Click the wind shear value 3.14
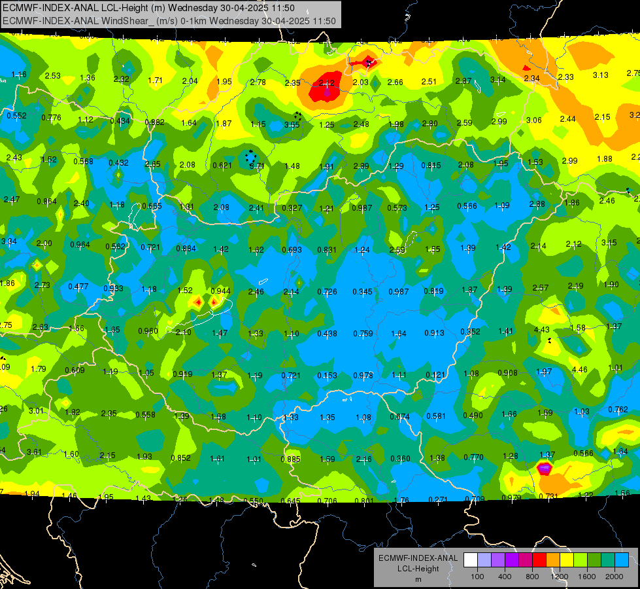 (498, 80)
